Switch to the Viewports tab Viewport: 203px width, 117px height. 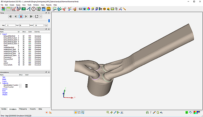click(32, 109)
